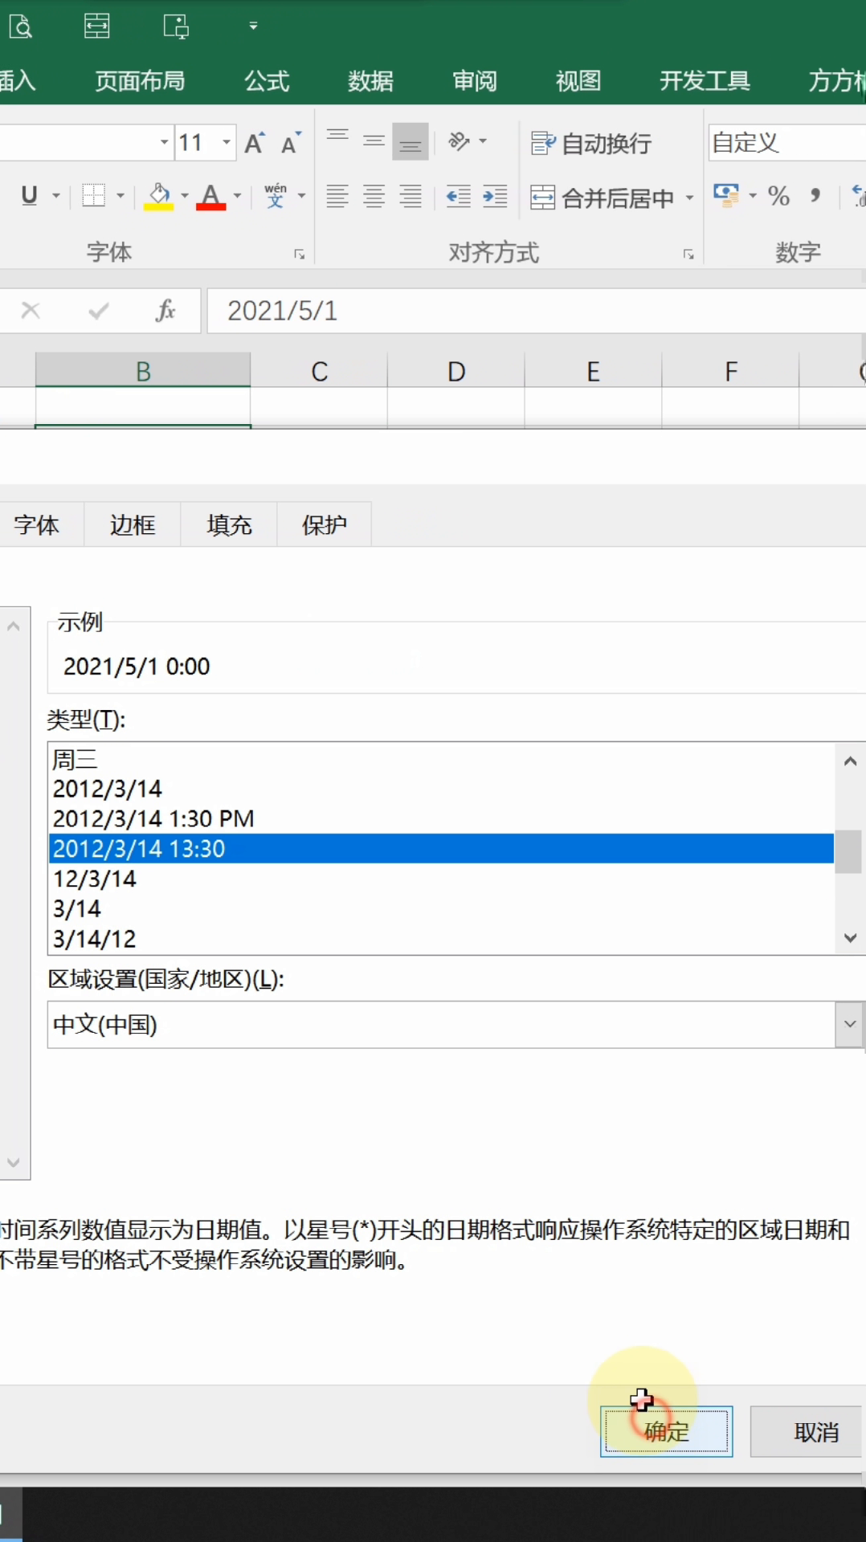Open the borders tool
The width and height of the screenshot is (866, 1542).
tap(94, 195)
